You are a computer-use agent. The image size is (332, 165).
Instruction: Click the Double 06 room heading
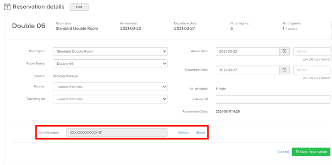(29, 26)
